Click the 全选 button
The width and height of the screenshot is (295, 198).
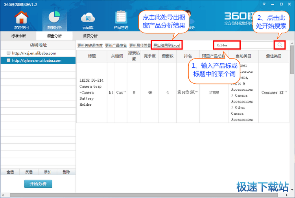pos(10,172)
